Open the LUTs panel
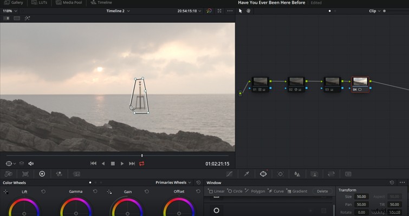409x216 pixels. coord(39,3)
